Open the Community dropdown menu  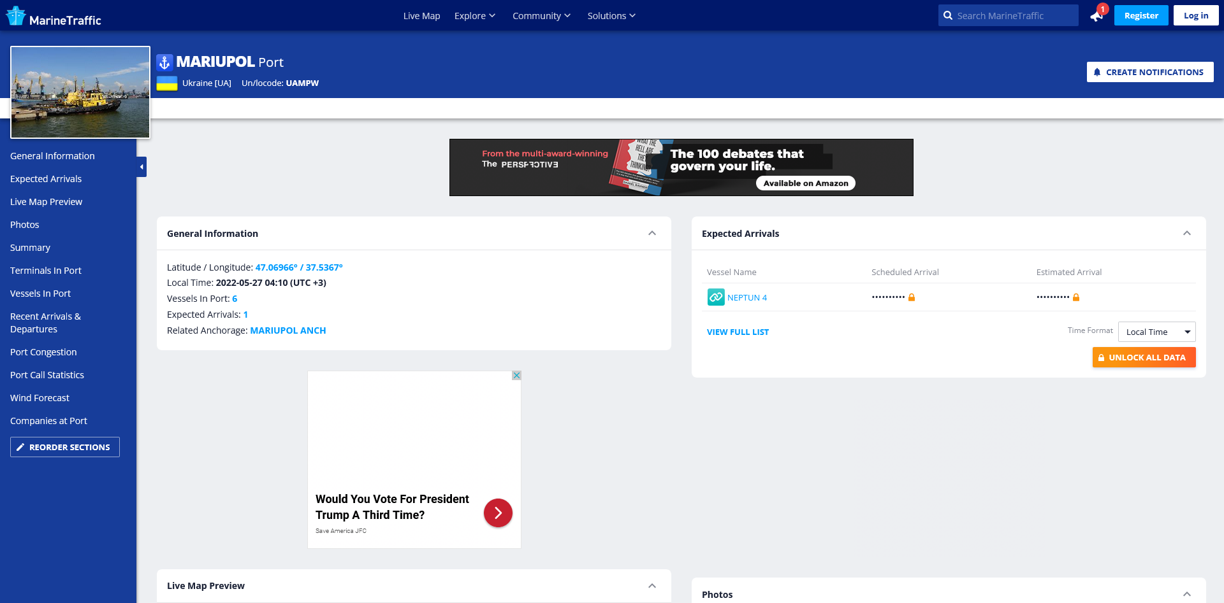click(541, 16)
